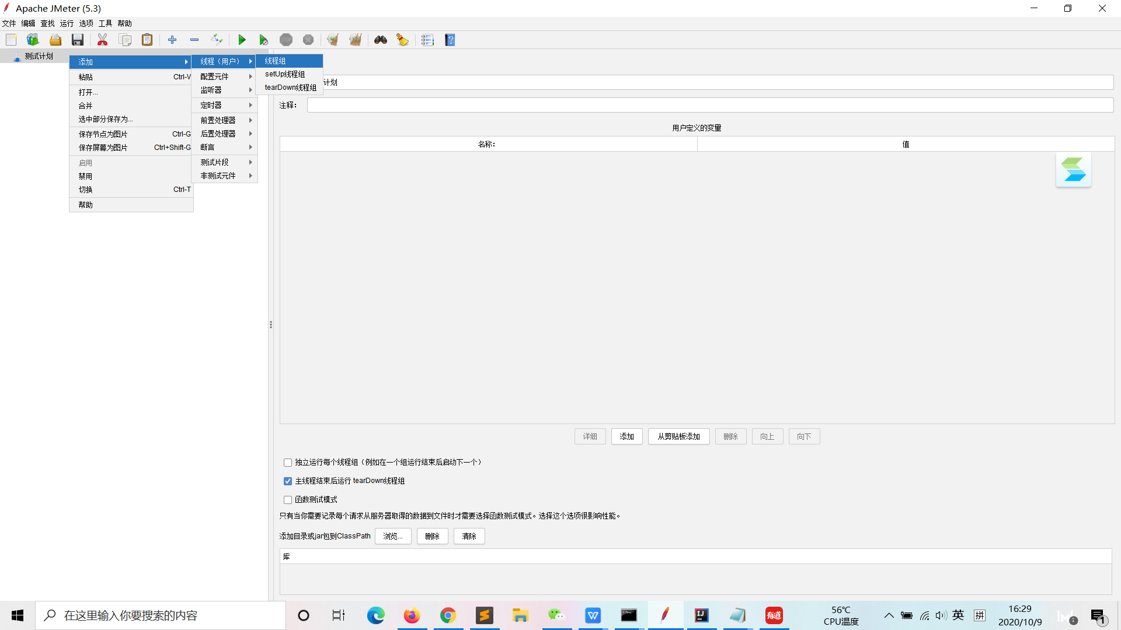The width and height of the screenshot is (1121, 630).
Task: Open IntelliJ IDEA from the taskbar
Action: (701, 615)
